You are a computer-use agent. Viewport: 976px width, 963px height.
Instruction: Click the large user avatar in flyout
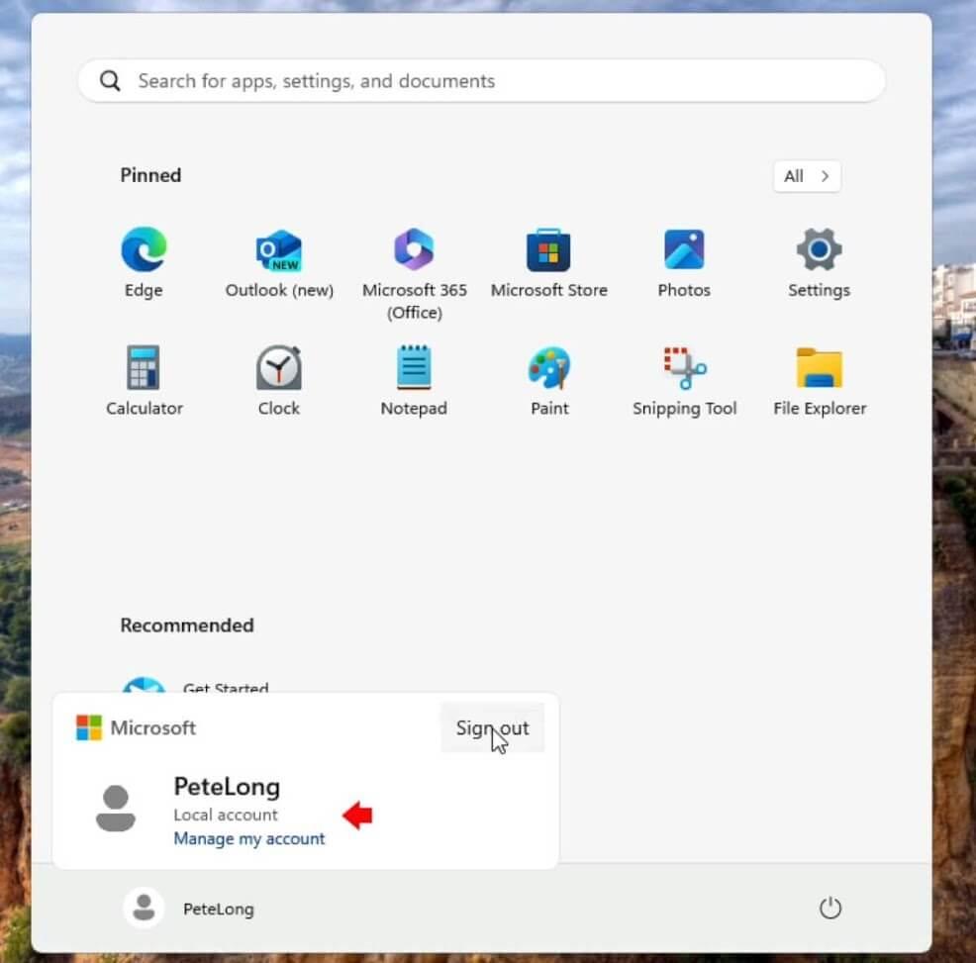tap(116, 809)
